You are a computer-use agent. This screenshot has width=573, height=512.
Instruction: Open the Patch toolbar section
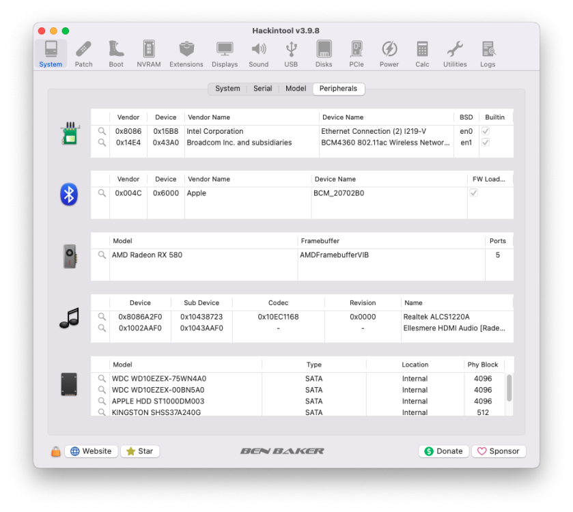point(84,54)
